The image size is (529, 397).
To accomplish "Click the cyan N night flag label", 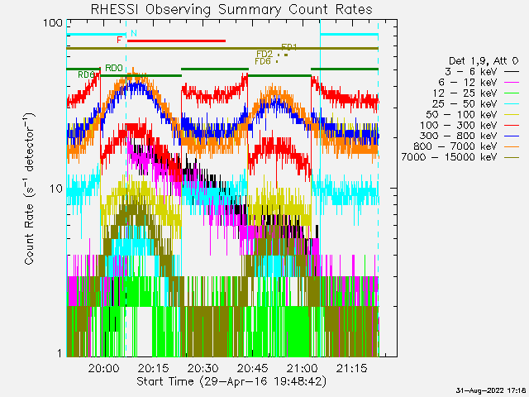I will [134, 33].
